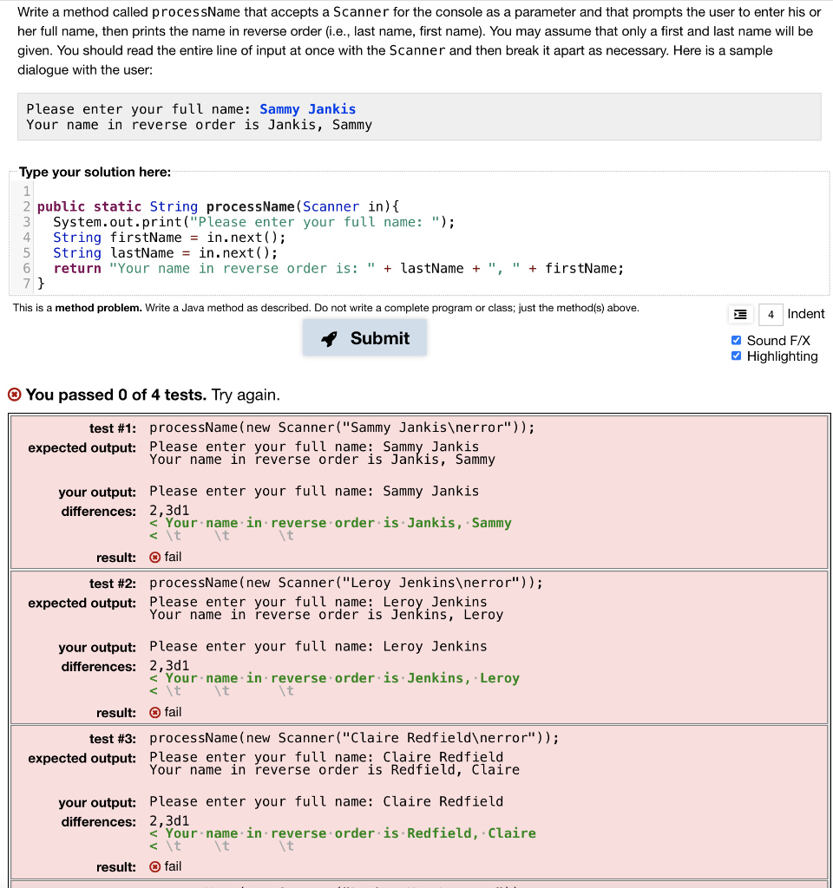
Task: Select the indent value field showing 4
Action: pyautogui.click(x=771, y=313)
